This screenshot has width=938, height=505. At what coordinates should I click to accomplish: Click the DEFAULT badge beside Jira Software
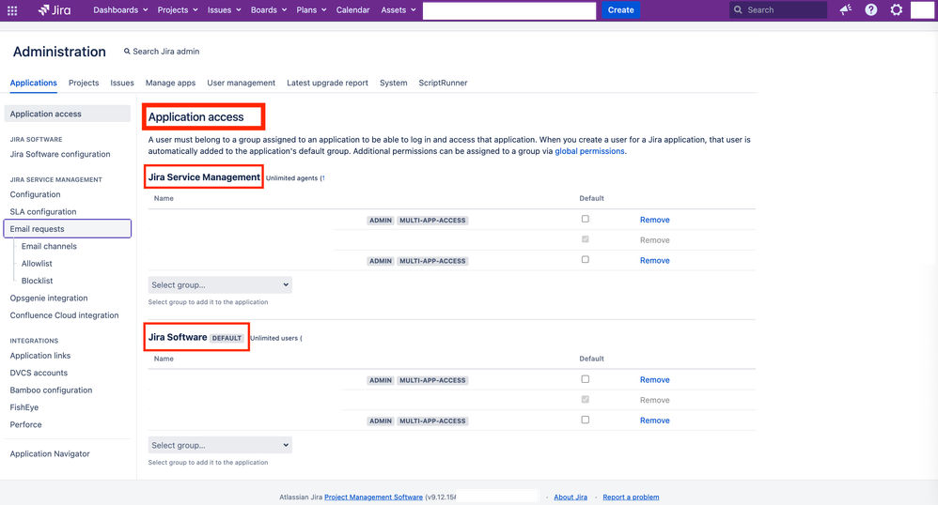coord(227,338)
